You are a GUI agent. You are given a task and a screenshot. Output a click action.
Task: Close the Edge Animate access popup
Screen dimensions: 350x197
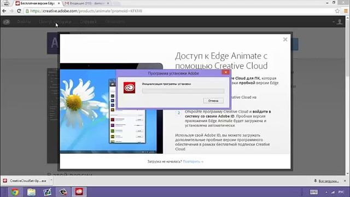285,39
